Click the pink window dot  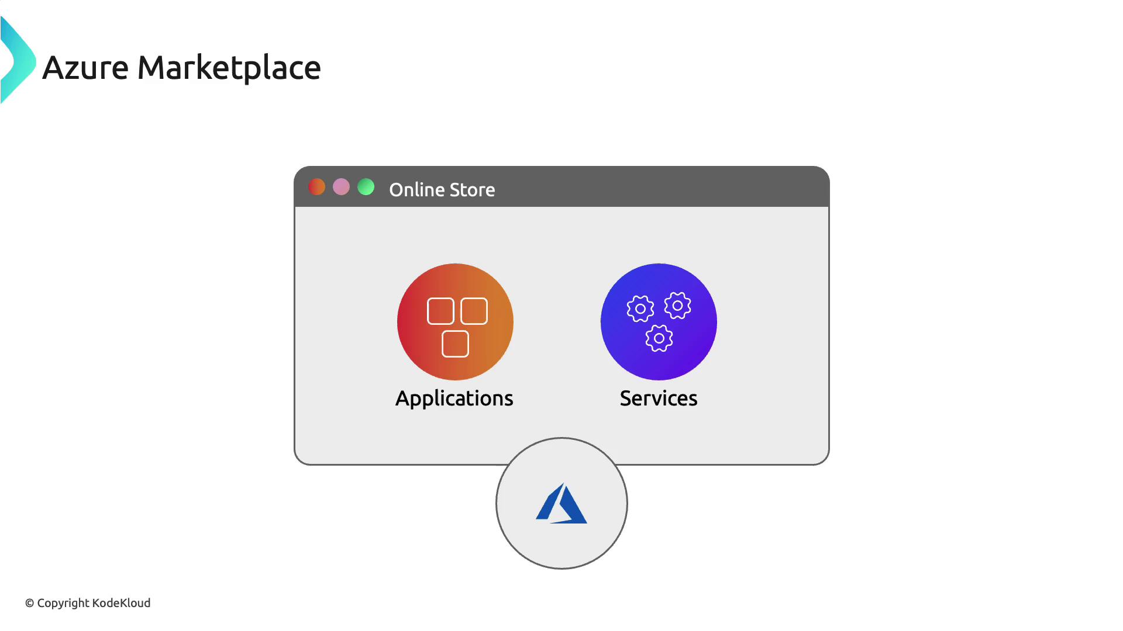(x=341, y=187)
